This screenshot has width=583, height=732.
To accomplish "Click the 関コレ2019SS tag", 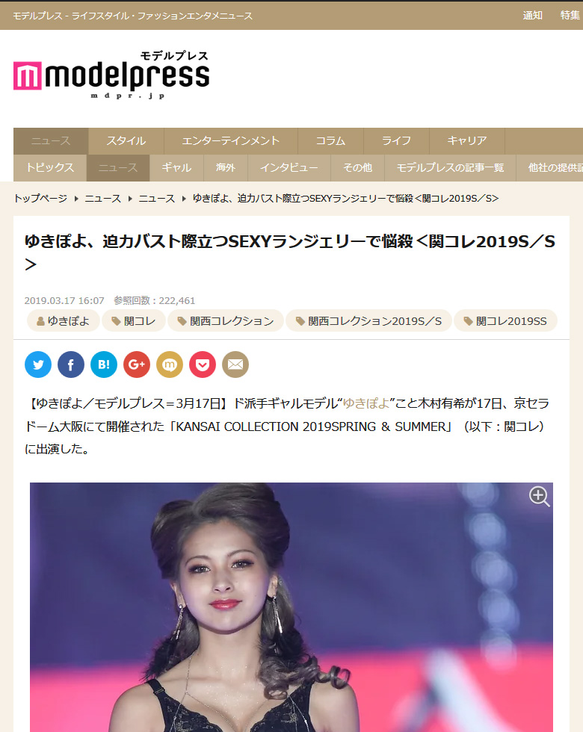I will pos(505,320).
